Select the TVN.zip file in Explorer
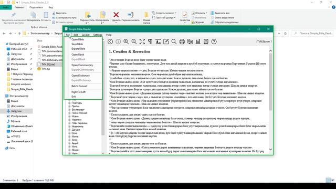This screenshot has height=189, width=336. 46,69
